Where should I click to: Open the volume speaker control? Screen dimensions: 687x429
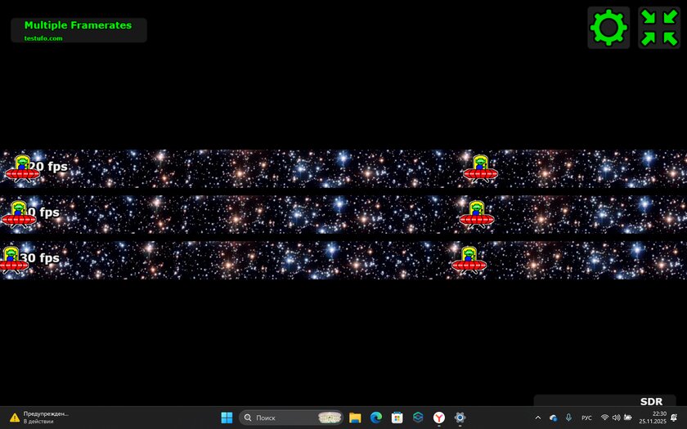pos(616,418)
